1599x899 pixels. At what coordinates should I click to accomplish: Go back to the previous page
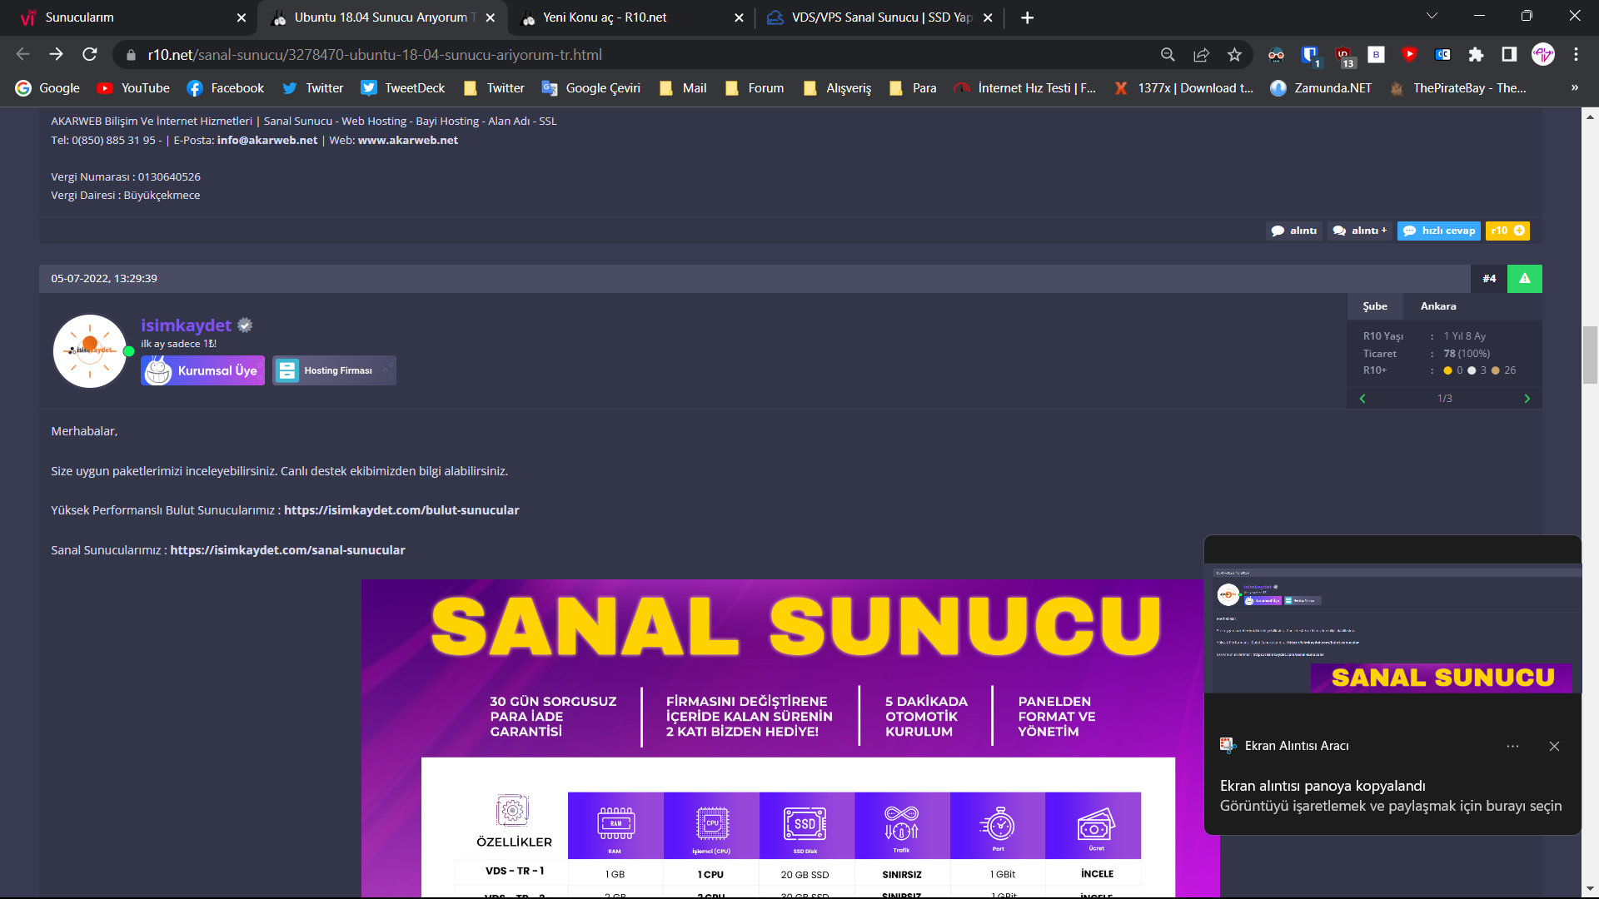coord(22,54)
